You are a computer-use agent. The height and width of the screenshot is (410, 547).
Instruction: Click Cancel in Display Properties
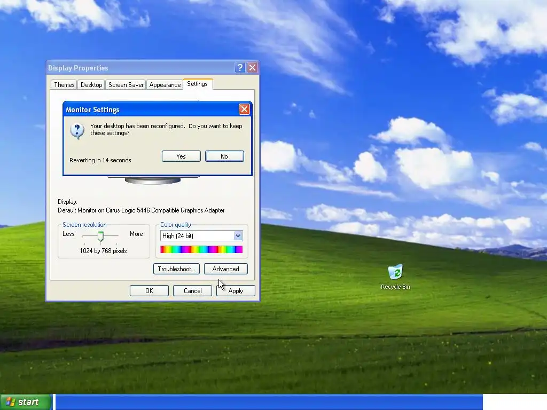pyautogui.click(x=192, y=291)
